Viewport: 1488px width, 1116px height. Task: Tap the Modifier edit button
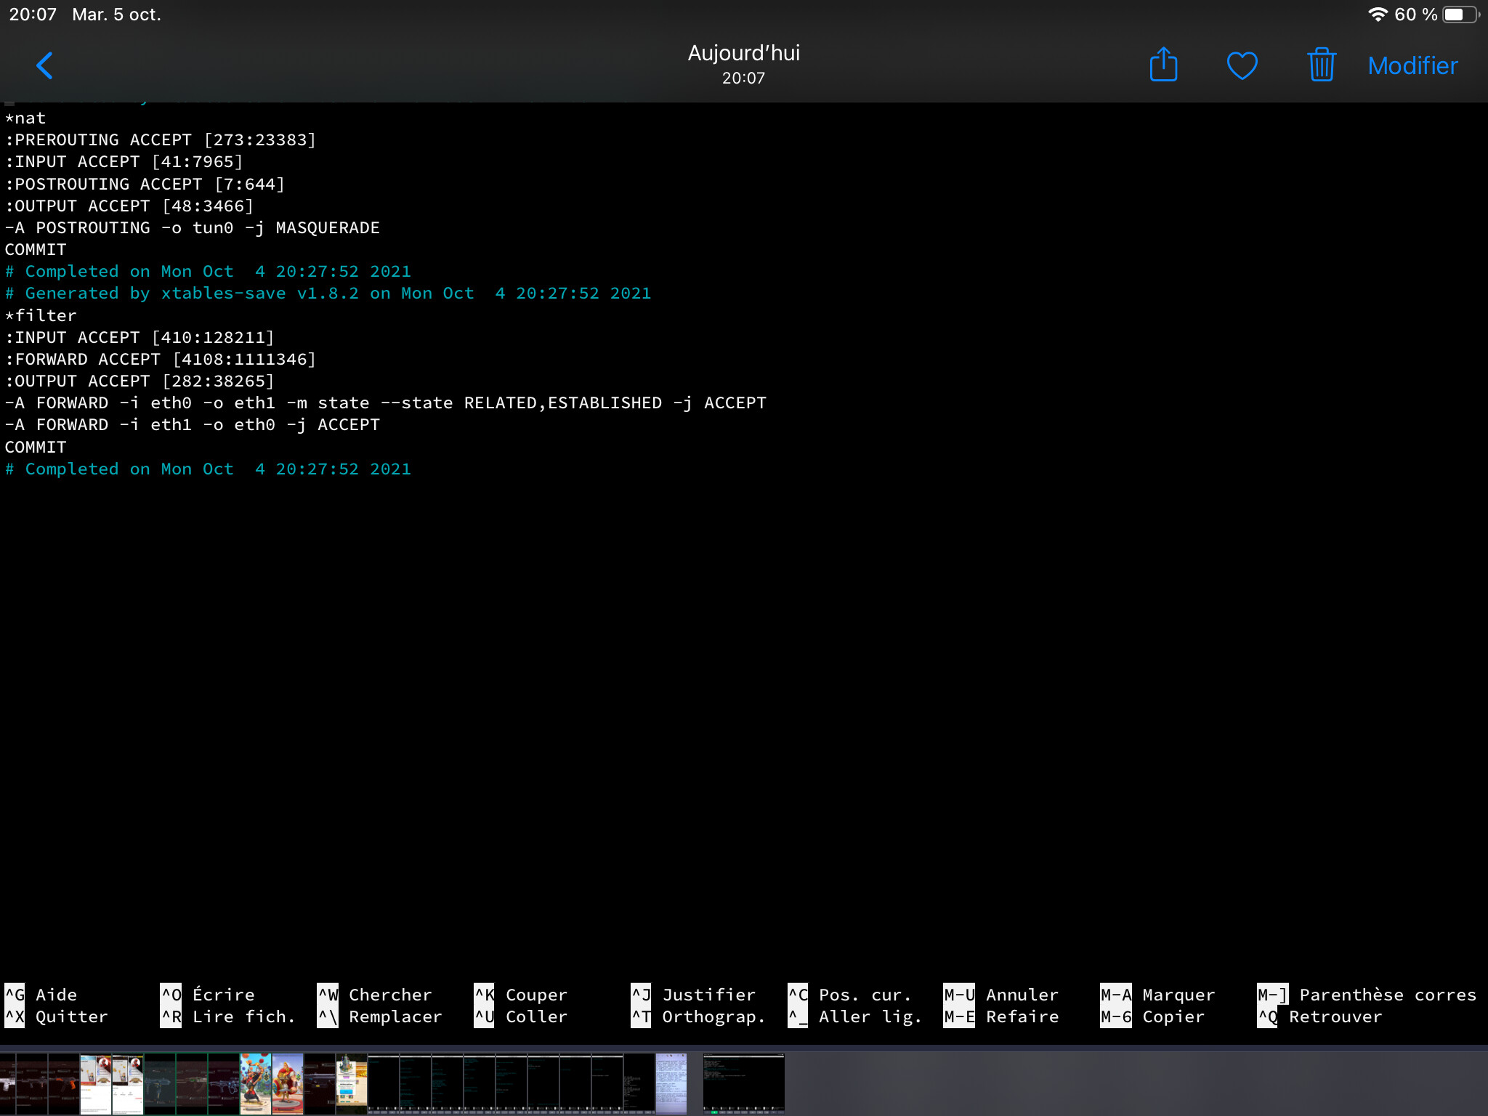[1412, 66]
